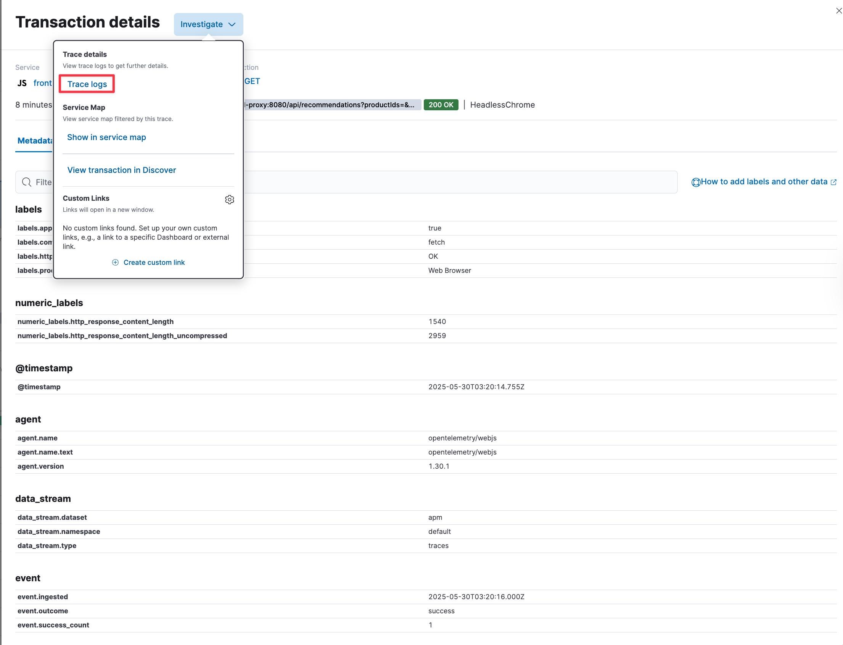
Task: Click the frontend service link
Action: tap(43, 83)
